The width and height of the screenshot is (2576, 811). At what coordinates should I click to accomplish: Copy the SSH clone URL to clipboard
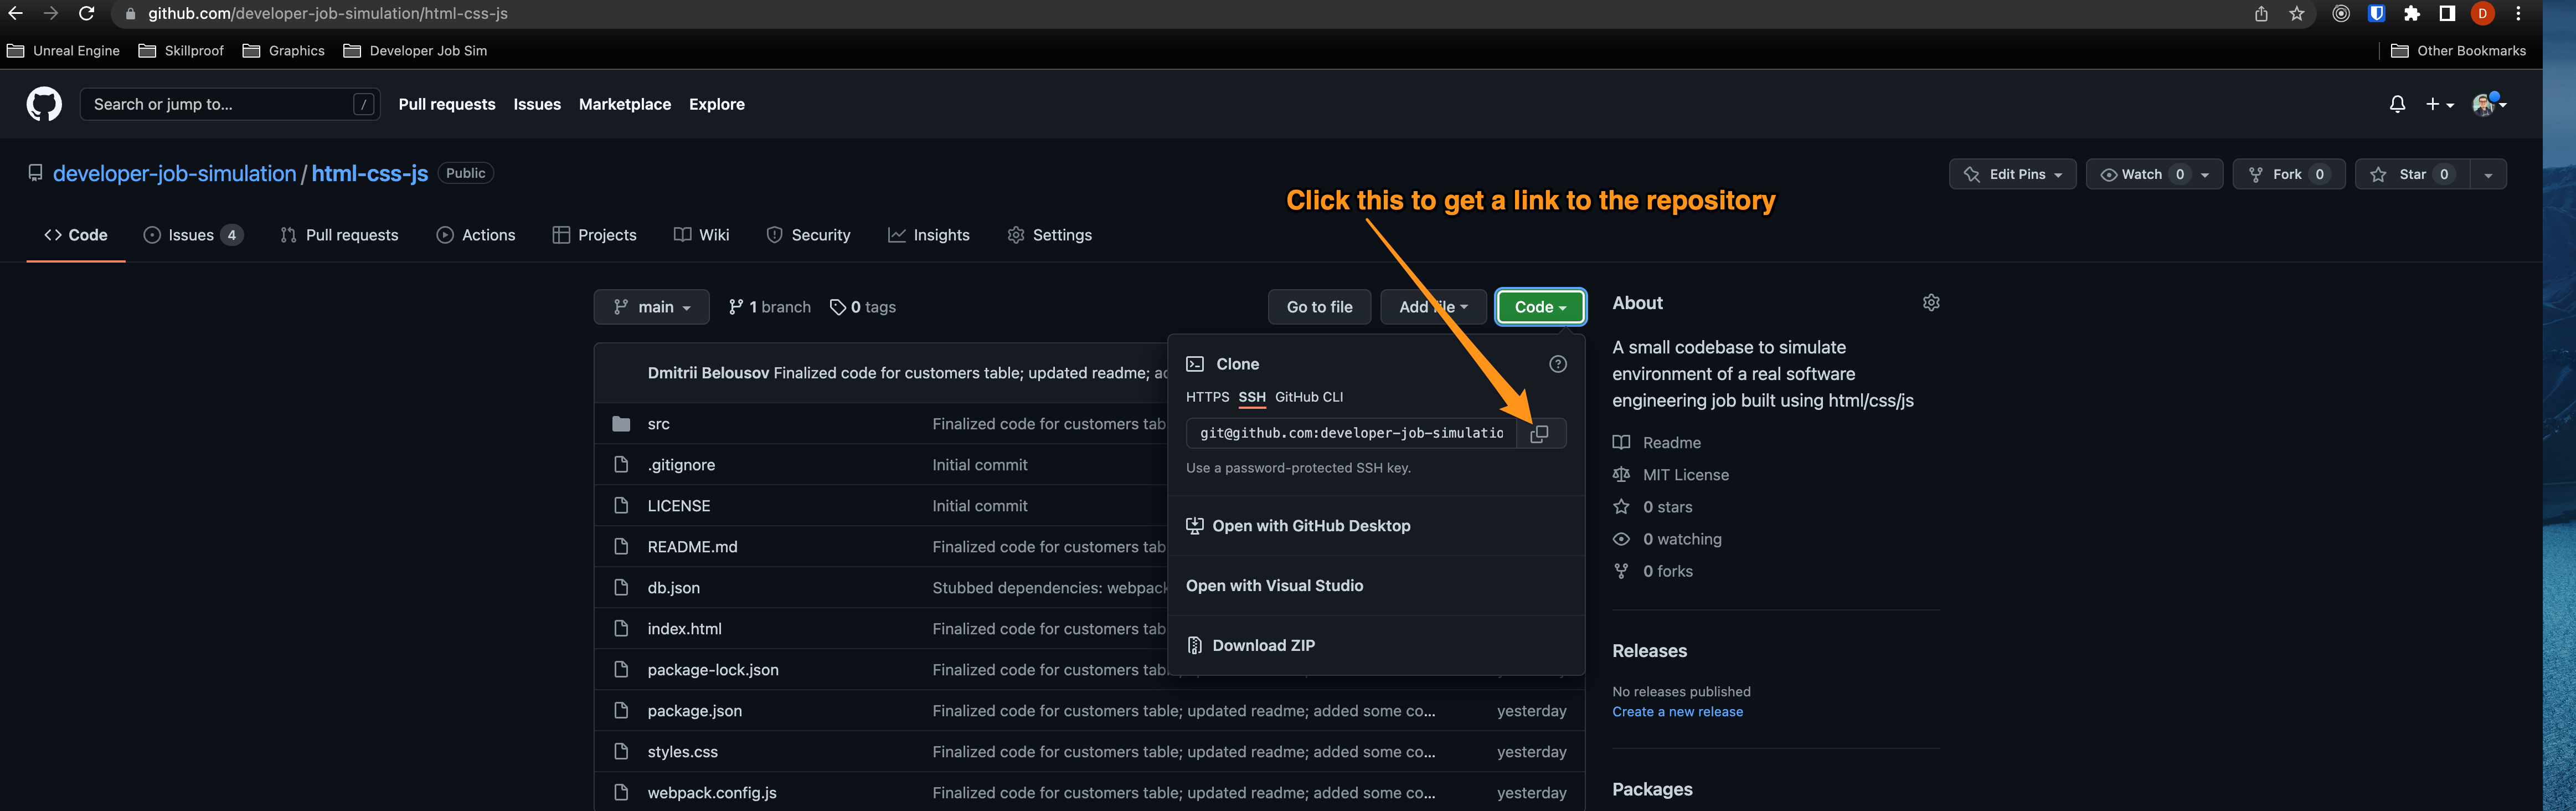pos(1540,433)
